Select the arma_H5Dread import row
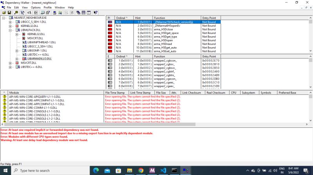The image size is (313, 175). [x=164, y=44]
